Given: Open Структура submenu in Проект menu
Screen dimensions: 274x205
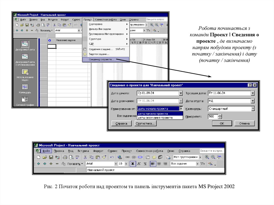Looking at the screenshot, I should [106, 39].
